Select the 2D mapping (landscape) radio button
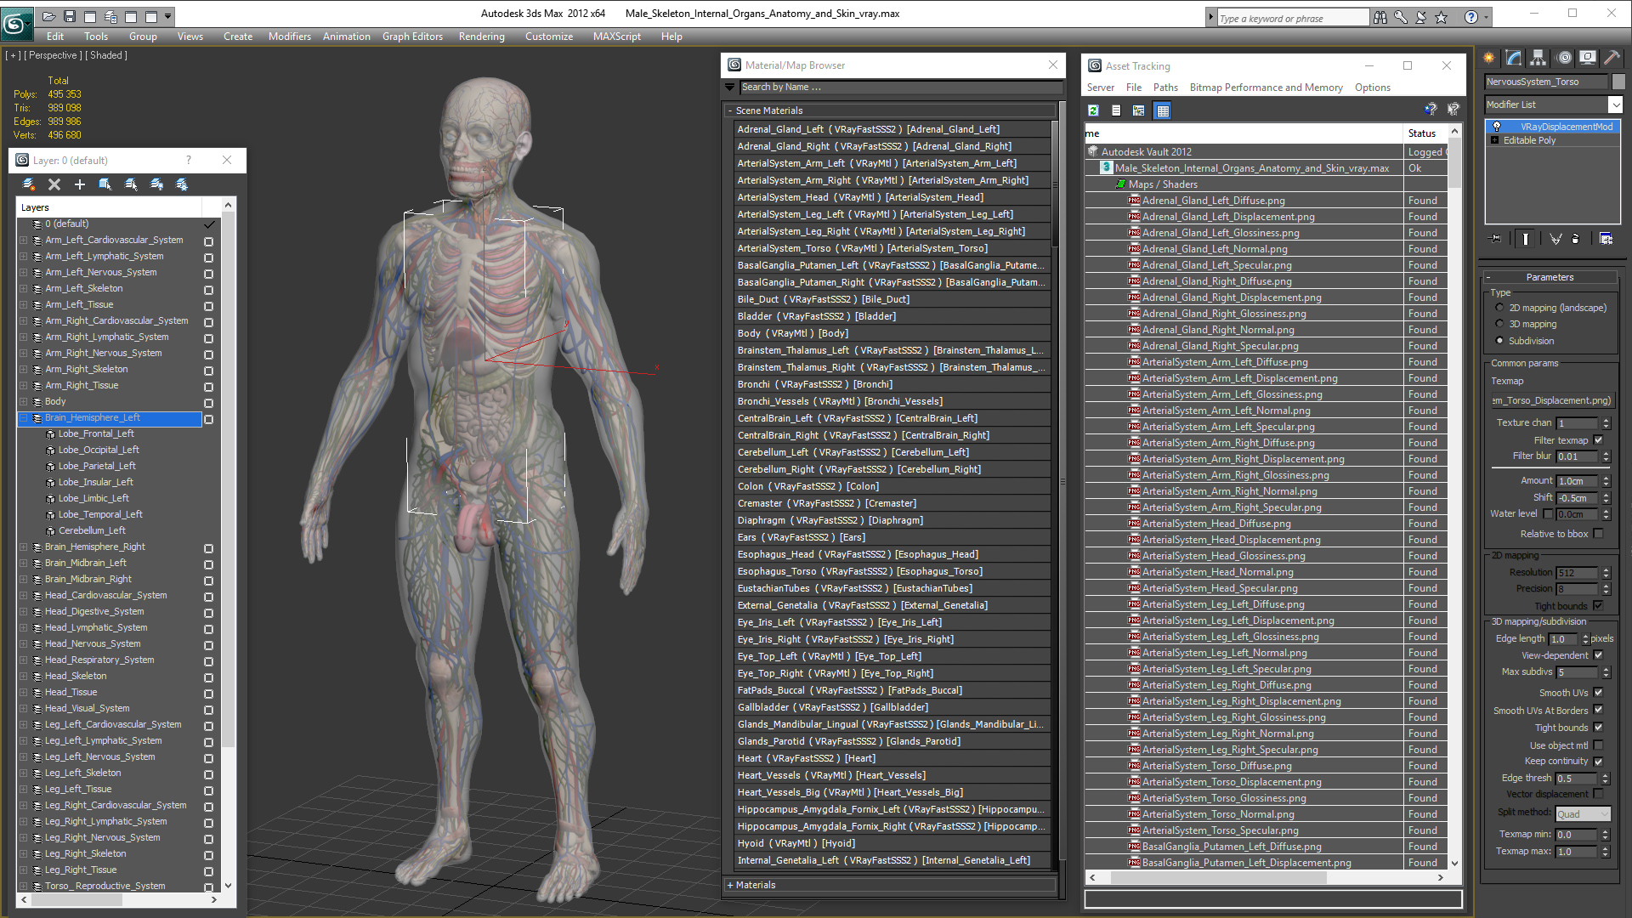 pyautogui.click(x=1499, y=308)
